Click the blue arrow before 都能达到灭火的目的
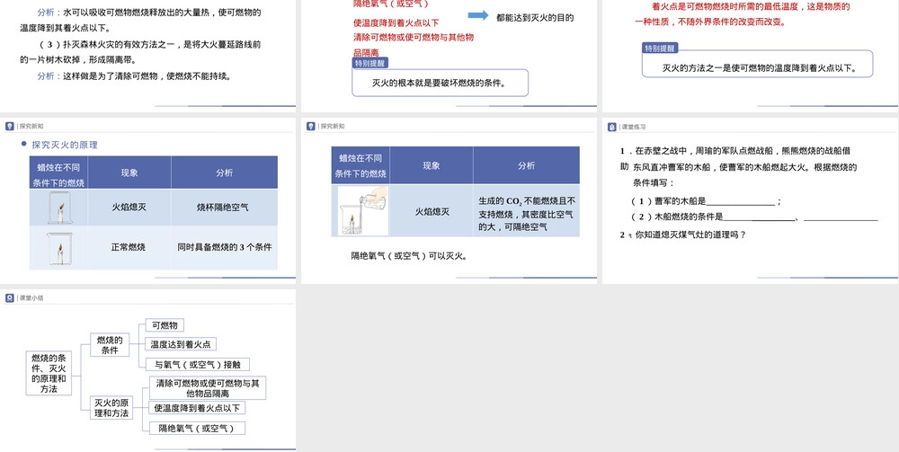The image size is (899, 452). click(478, 15)
